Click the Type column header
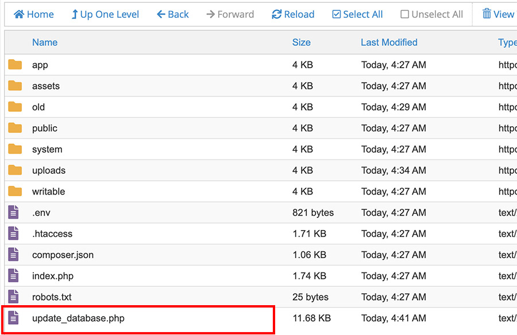The height and width of the screenshot is (335, 517). (507, 42)
